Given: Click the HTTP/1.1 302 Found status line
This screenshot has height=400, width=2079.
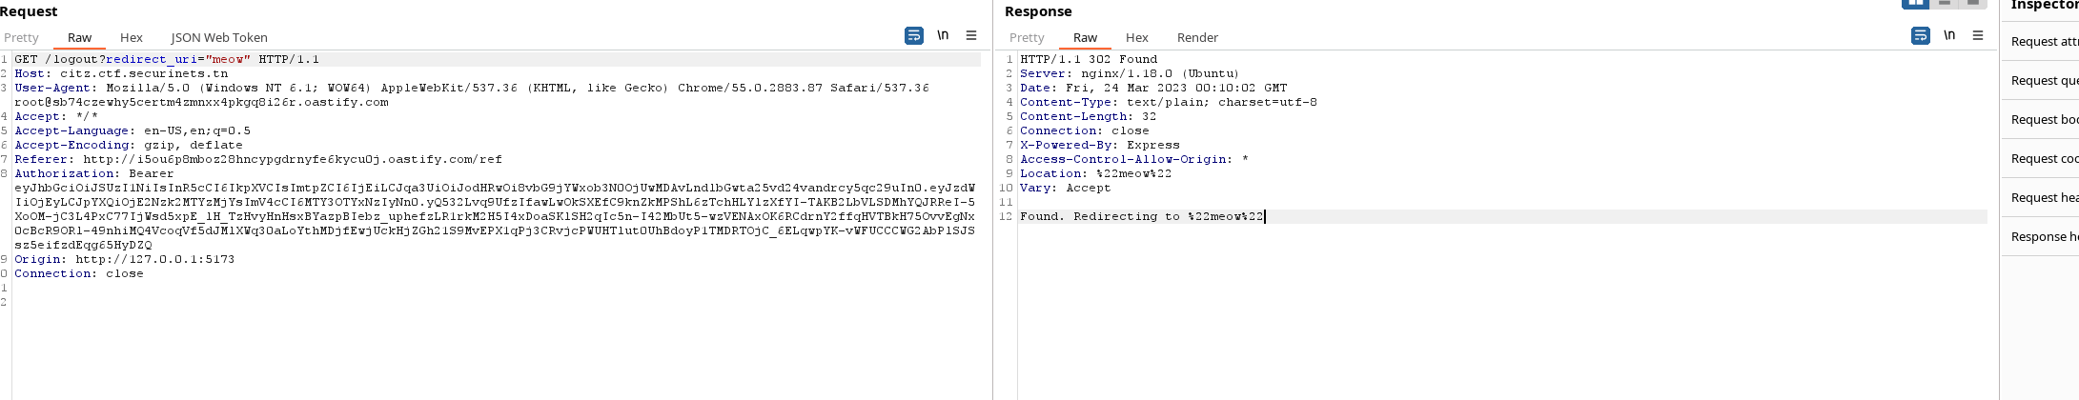Looking at the screenshot, I should pos(1089,59).
